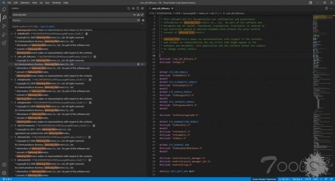The image size is (335, 181).
Task: Open editor More Actions ellipsis
Action: pyautogui.click(x=331, y=8)
